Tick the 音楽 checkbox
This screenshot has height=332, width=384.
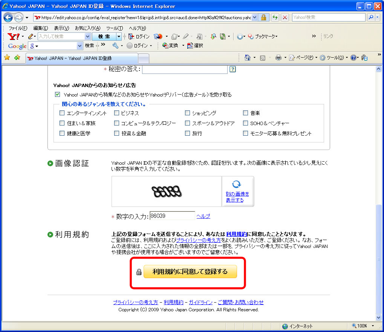245,113
